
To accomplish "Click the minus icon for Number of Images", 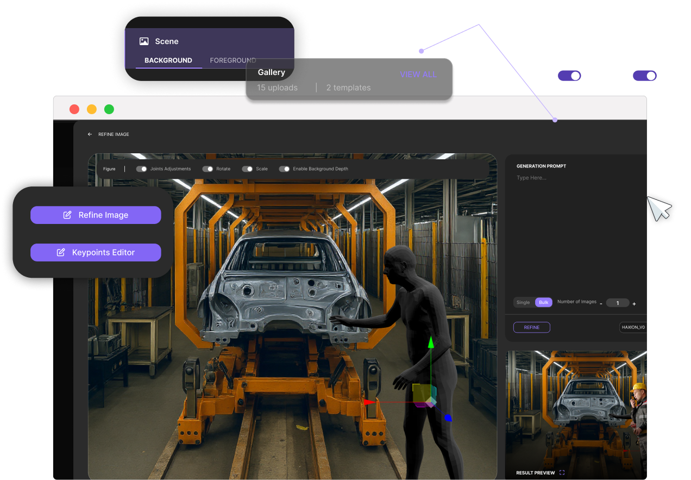I will coord(601,303).
